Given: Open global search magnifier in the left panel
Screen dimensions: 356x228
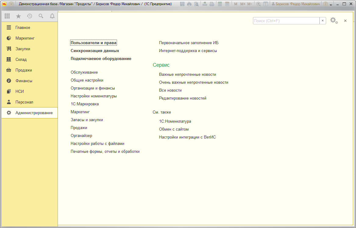Looking at the screenshot, I should pos(41,16).
